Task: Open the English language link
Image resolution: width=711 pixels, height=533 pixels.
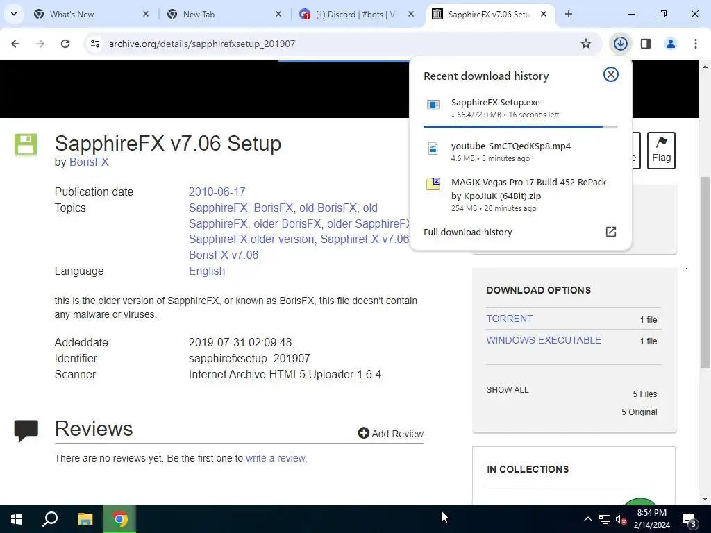Action: coord(207,271)
